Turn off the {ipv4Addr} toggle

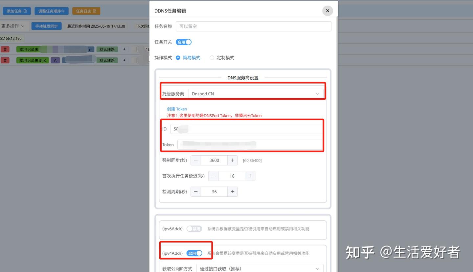pos(194,253)
